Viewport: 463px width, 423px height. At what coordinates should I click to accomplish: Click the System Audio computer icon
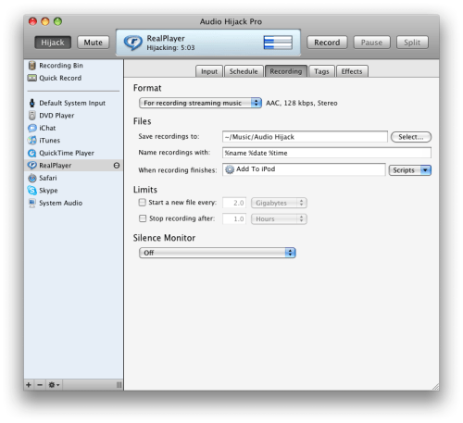[x=31, y=203]
